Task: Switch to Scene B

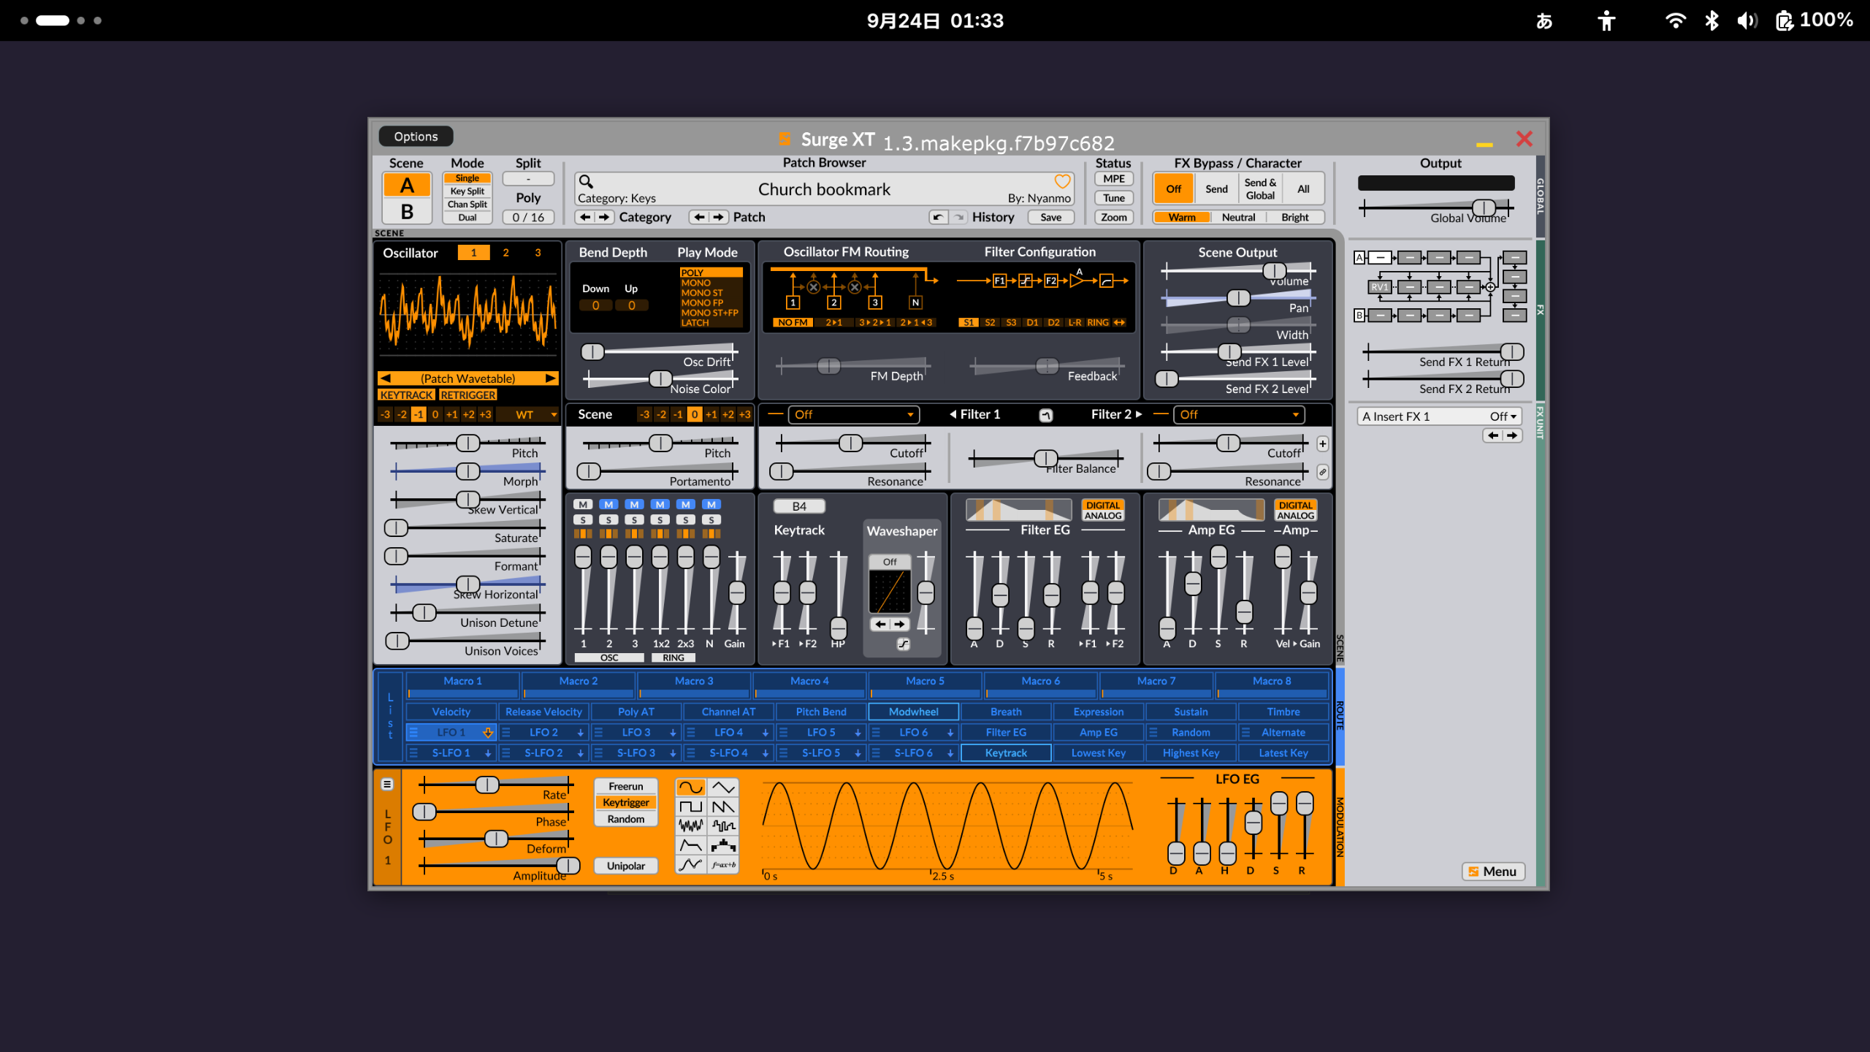Action: point(407,212)
